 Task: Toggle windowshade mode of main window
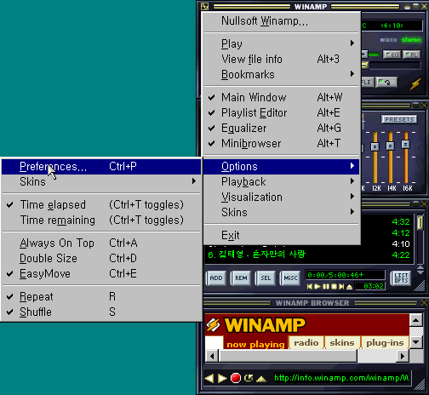(415, 7)
